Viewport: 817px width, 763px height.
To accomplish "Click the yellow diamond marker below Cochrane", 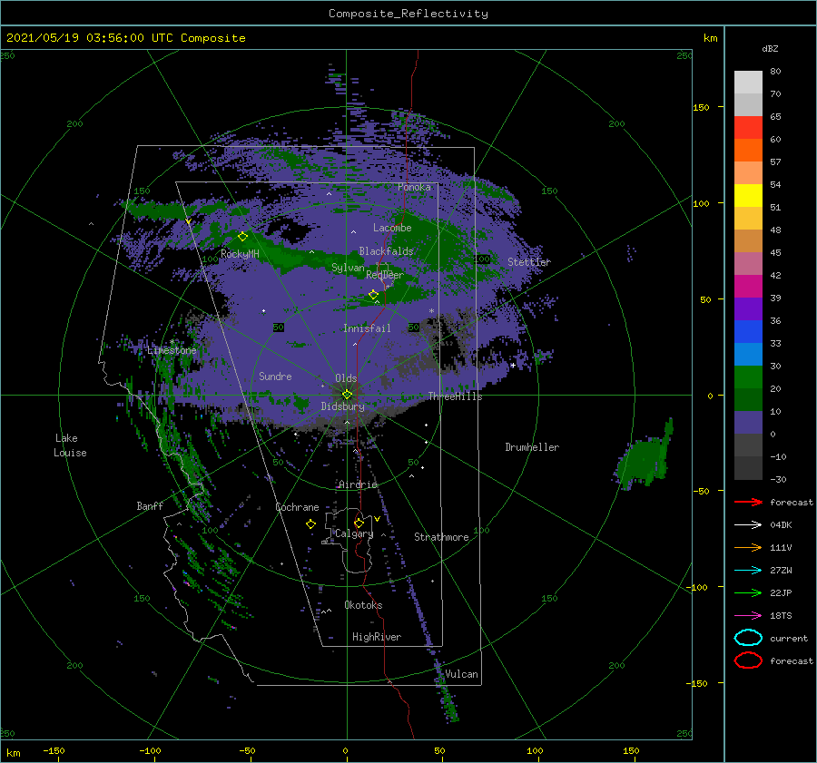I will 310,524.
